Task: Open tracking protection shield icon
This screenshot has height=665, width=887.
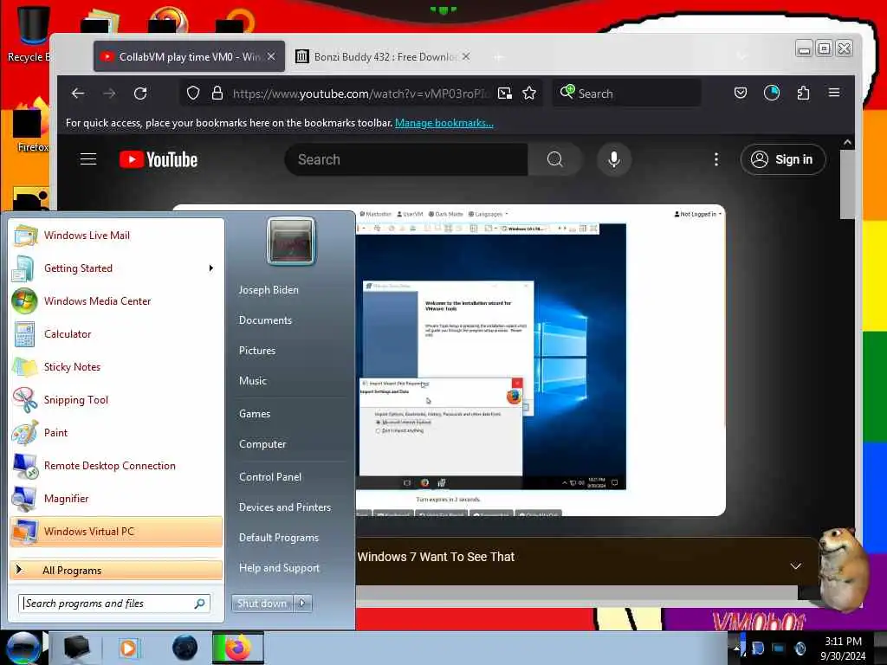Action: (193, 93)
